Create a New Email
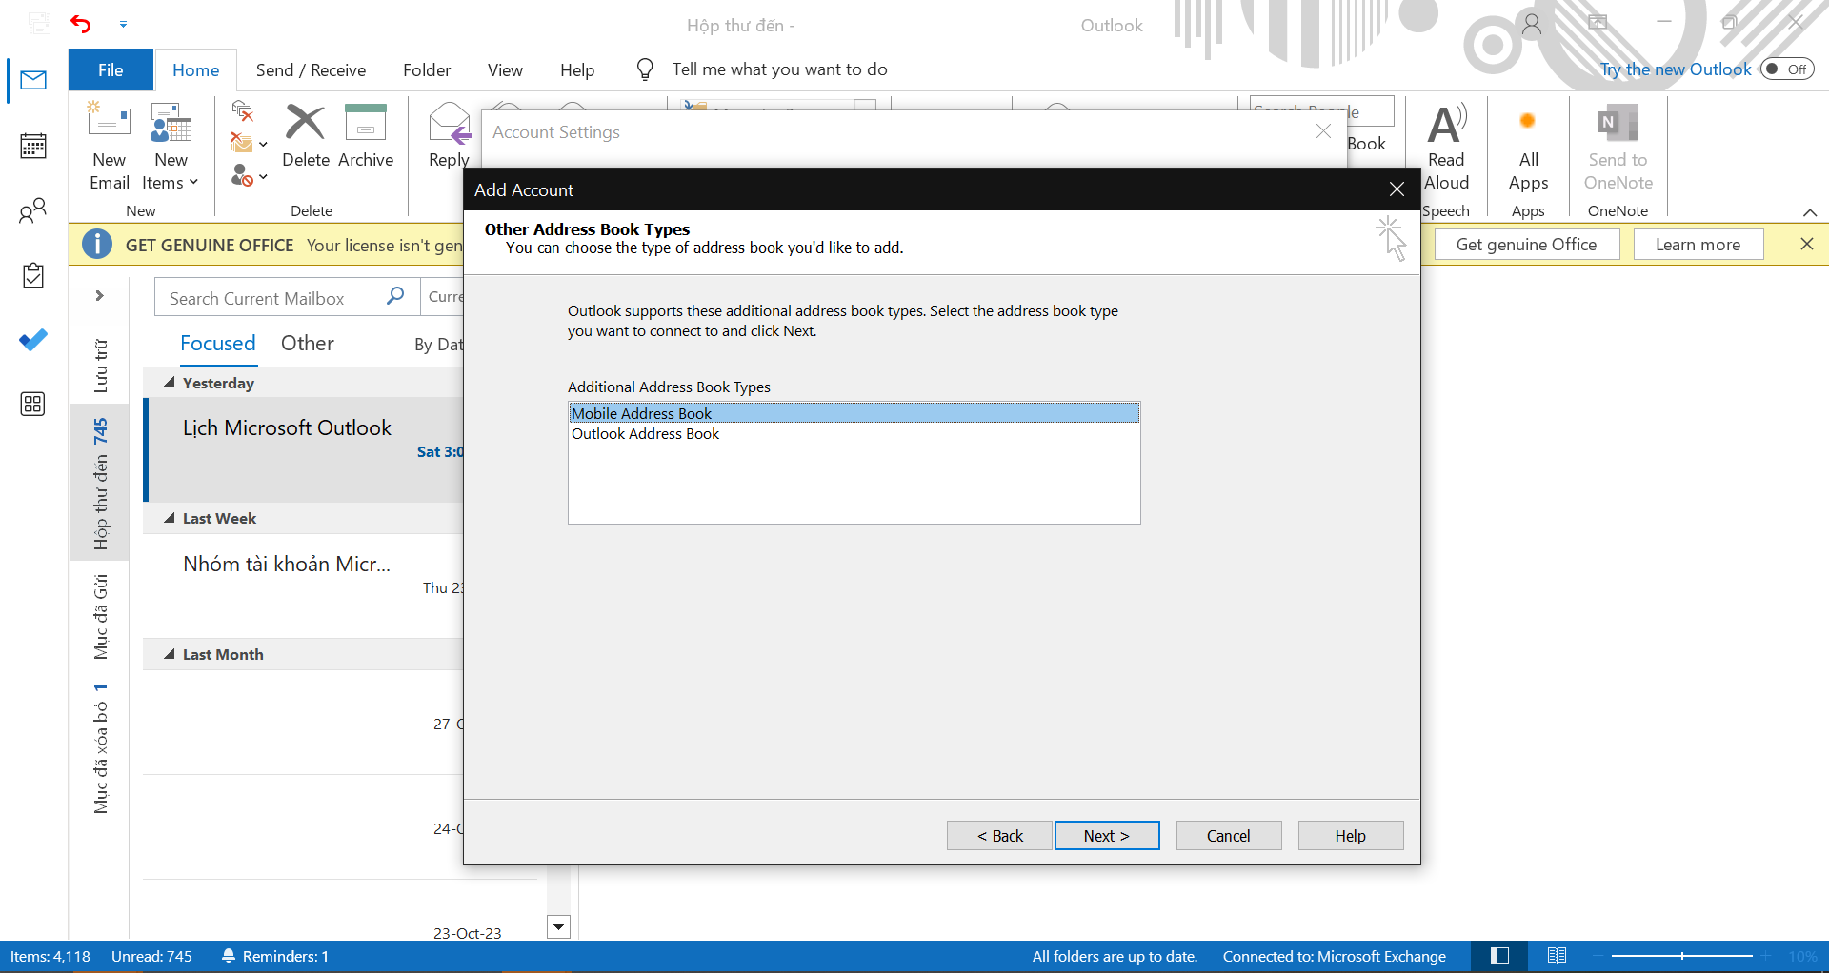Screen dimensions: 1829x973 pyautogui.click(x=109, y=147)
